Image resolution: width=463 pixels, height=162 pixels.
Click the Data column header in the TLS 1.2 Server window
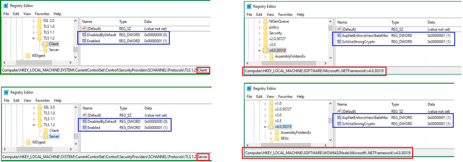[x=148, y=108]
